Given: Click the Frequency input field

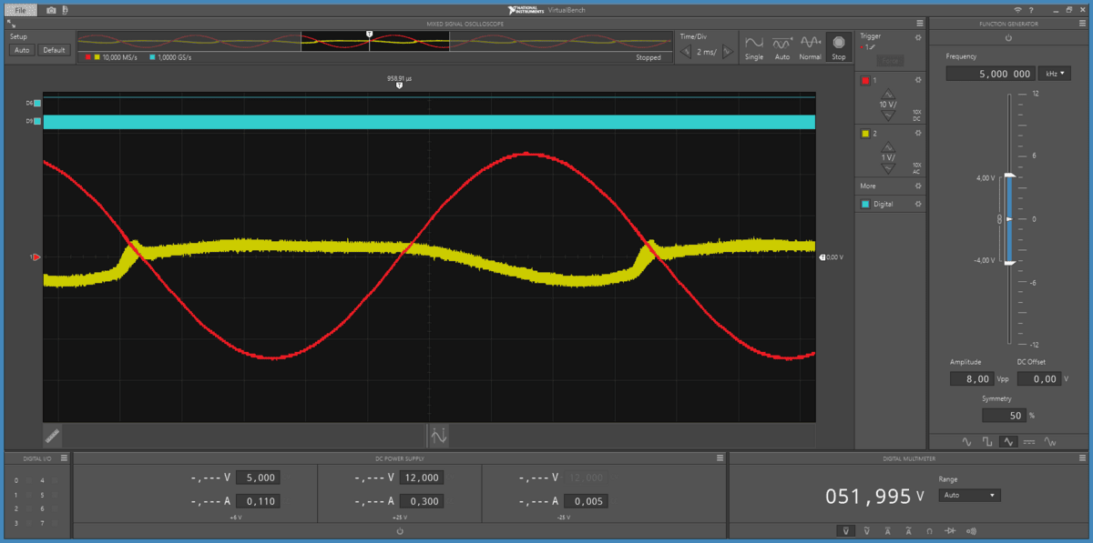Looking at the screenshot, I should click(990, 74).
